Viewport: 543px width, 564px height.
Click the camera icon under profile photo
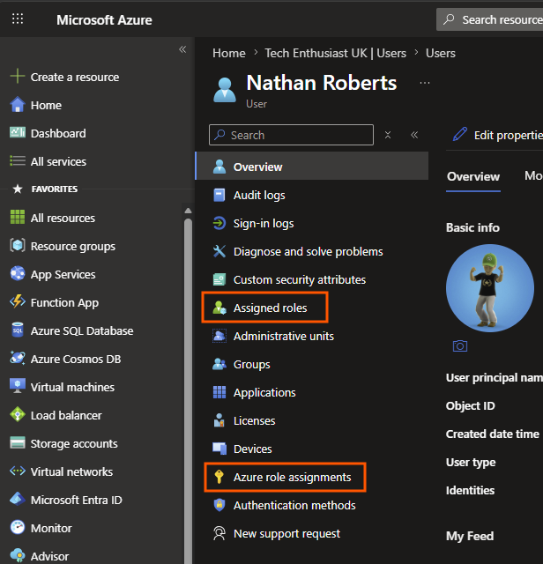click(x=460, y=346)
